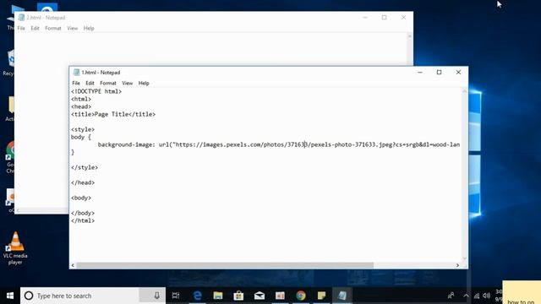Open File Explorer from taskbar
This screenshot has width=541, height=304.
tap(218, 296)
